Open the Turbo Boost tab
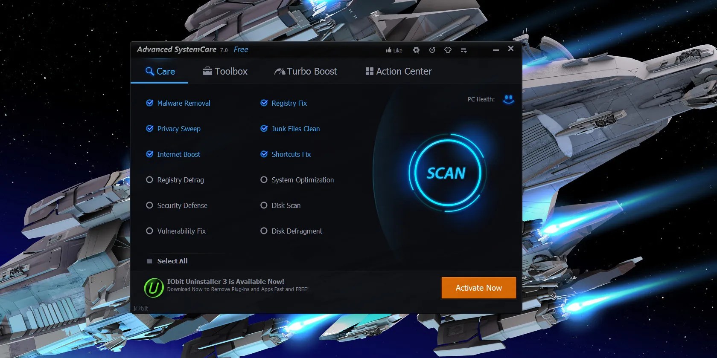 coord(306,71)
